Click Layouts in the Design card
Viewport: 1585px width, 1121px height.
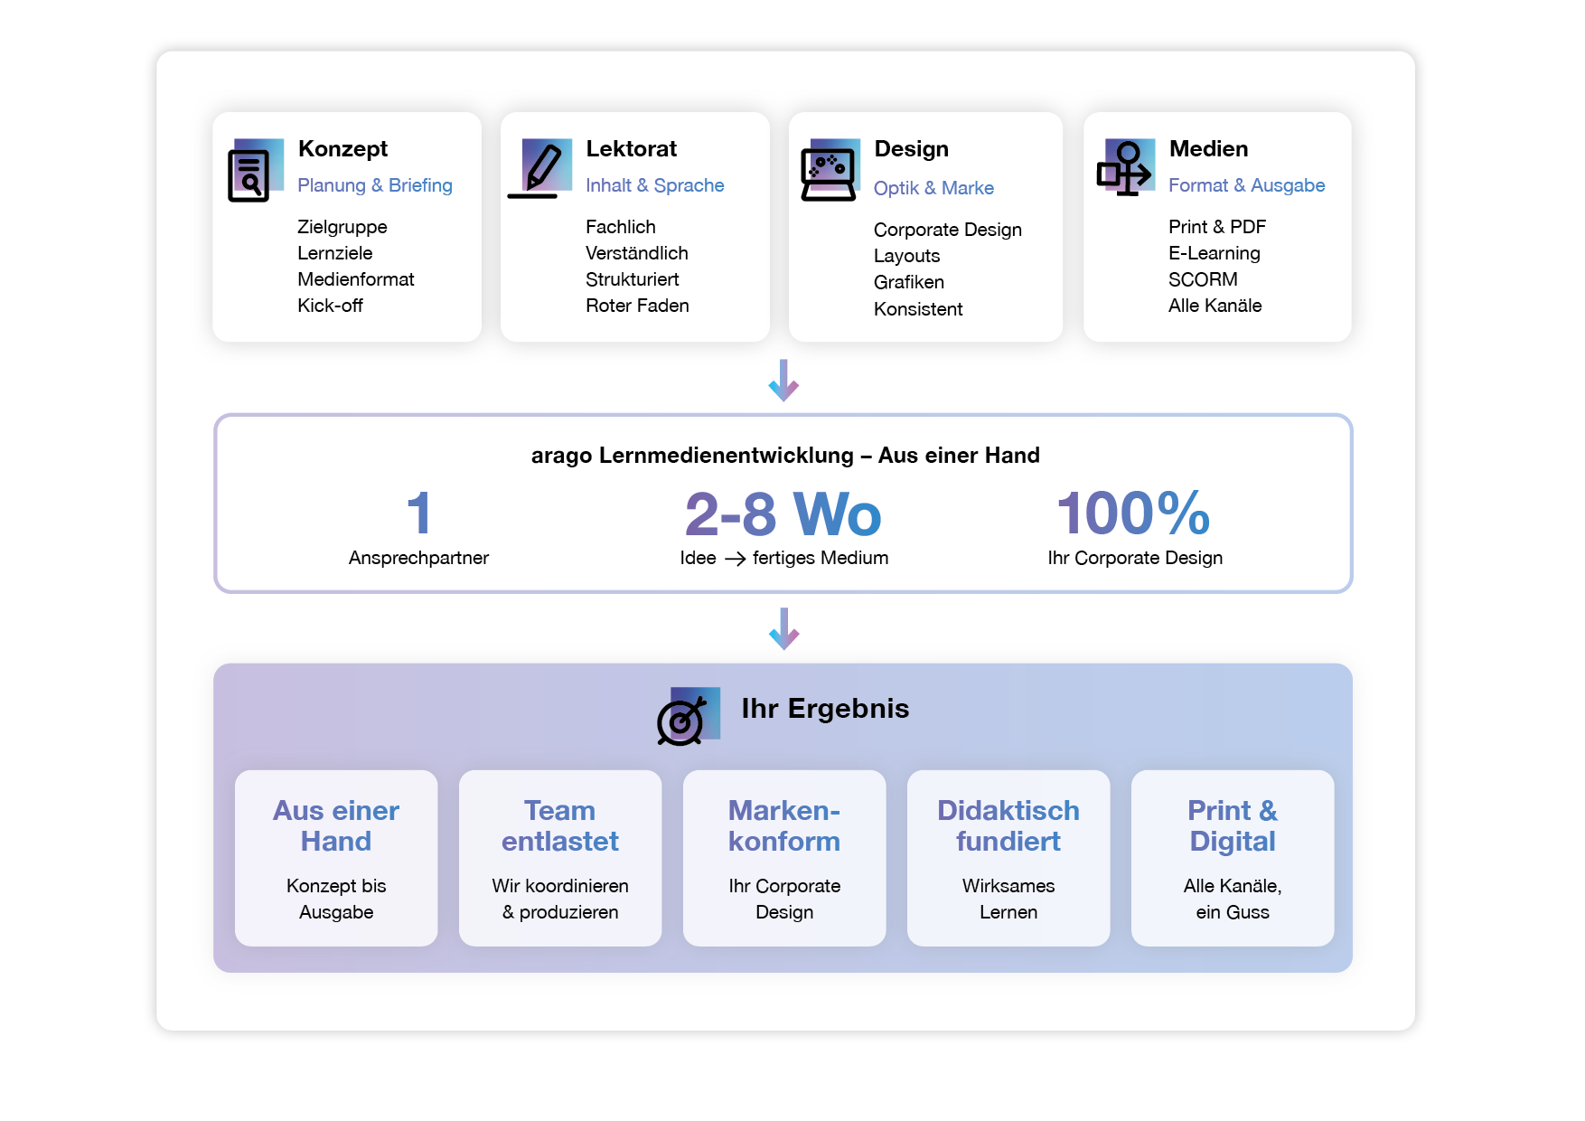tap(907, 256)
